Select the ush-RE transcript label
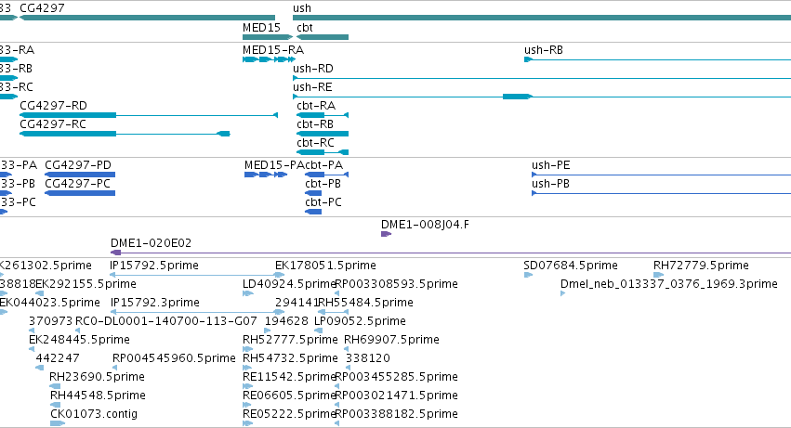 312,87
